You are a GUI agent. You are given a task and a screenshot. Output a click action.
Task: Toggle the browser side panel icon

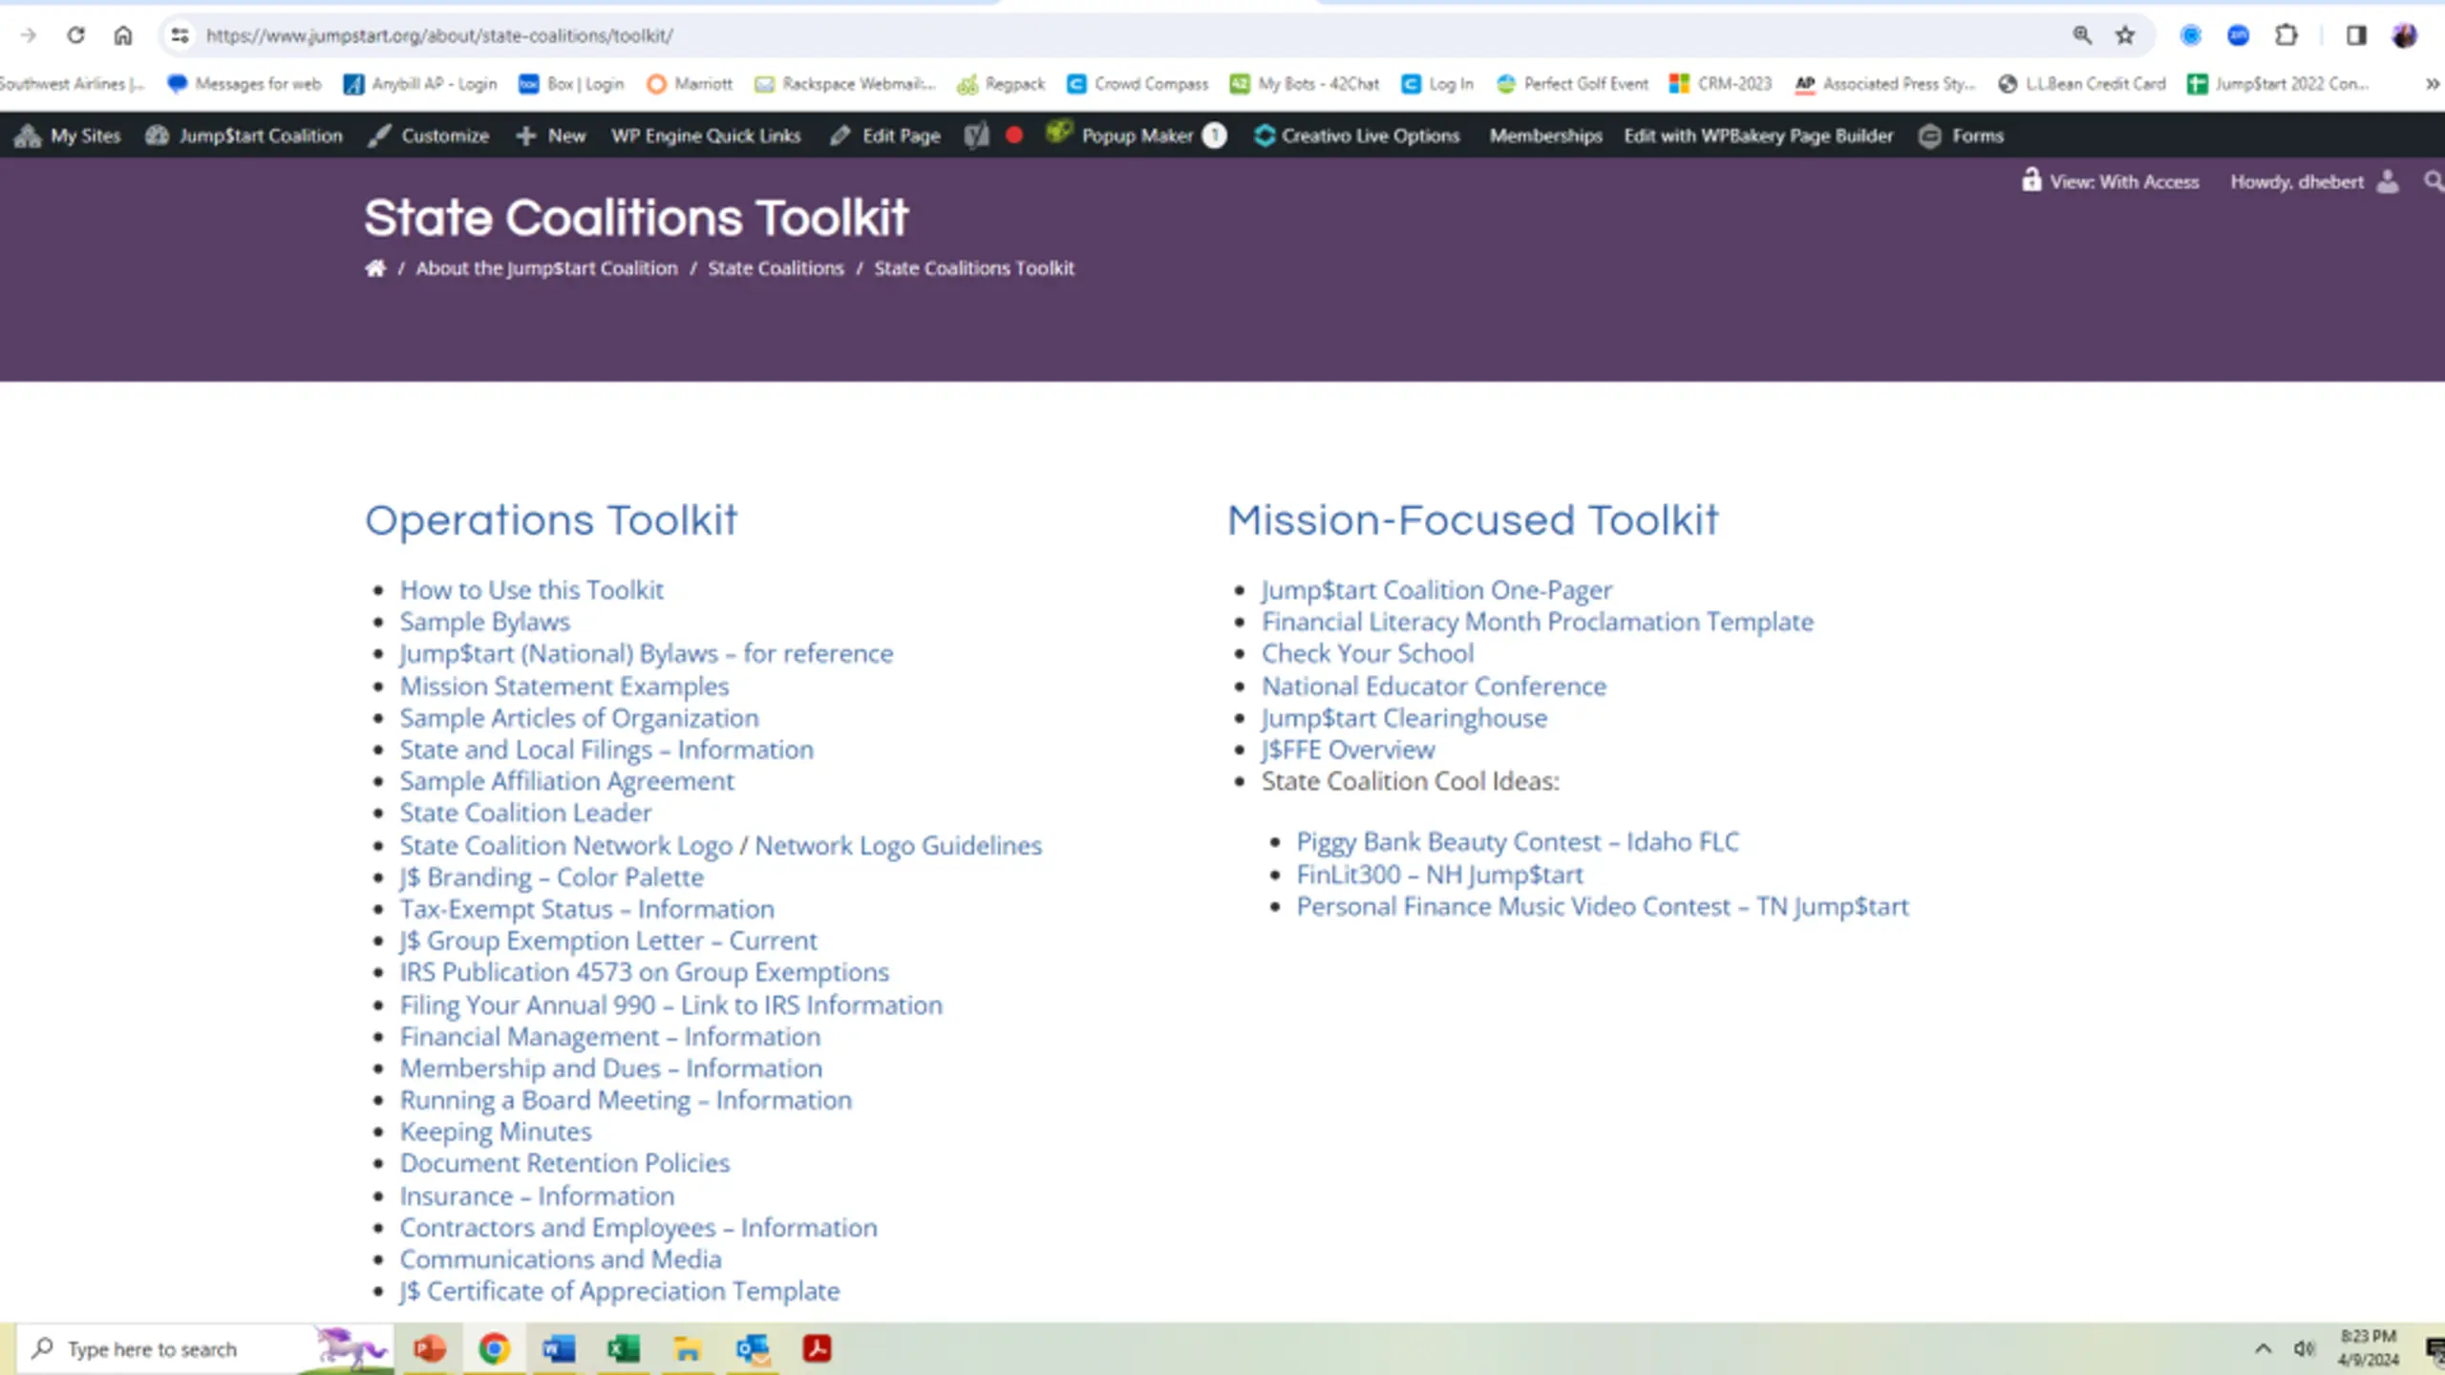click(2356, 35)
